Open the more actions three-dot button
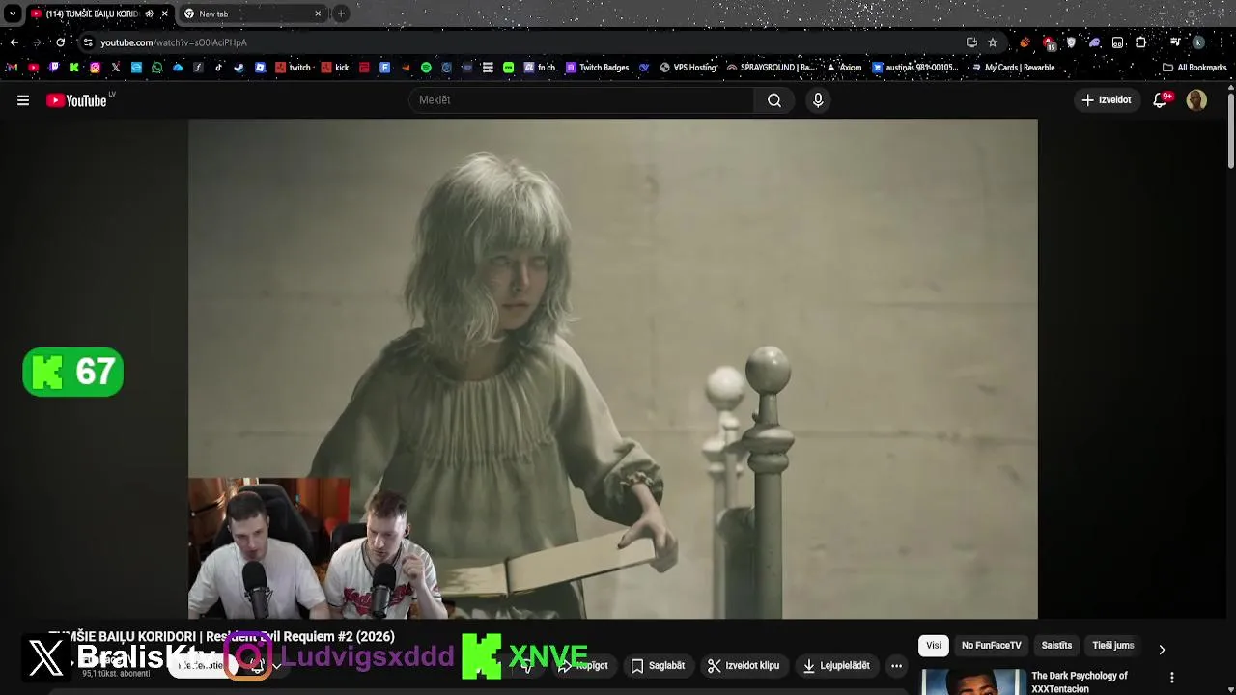This screenshot has height=695, width=1236. [896, 666]
